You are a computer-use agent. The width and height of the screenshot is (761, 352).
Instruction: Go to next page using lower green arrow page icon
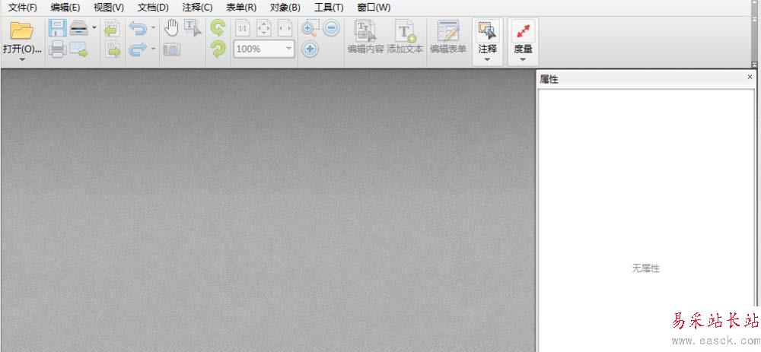pyautogui.click(x=113, y=49)
